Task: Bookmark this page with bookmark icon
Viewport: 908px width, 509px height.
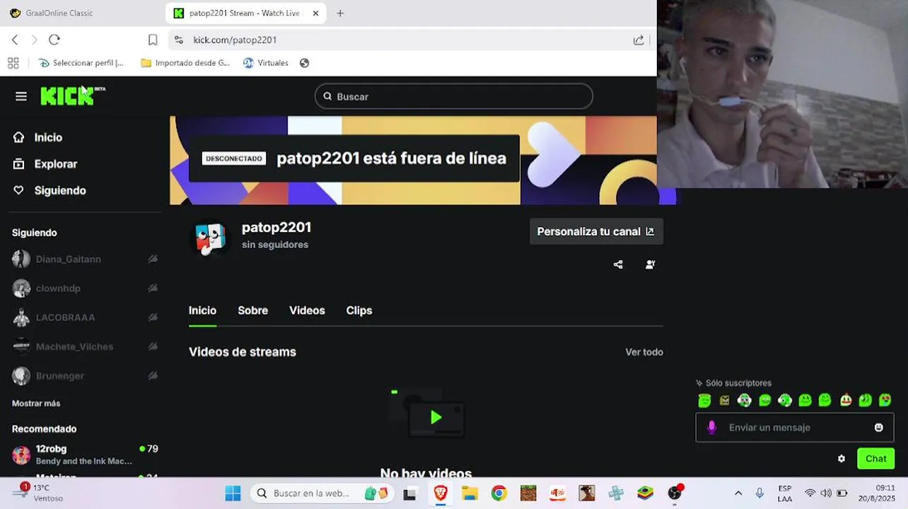Action: (x=153, y=40)
